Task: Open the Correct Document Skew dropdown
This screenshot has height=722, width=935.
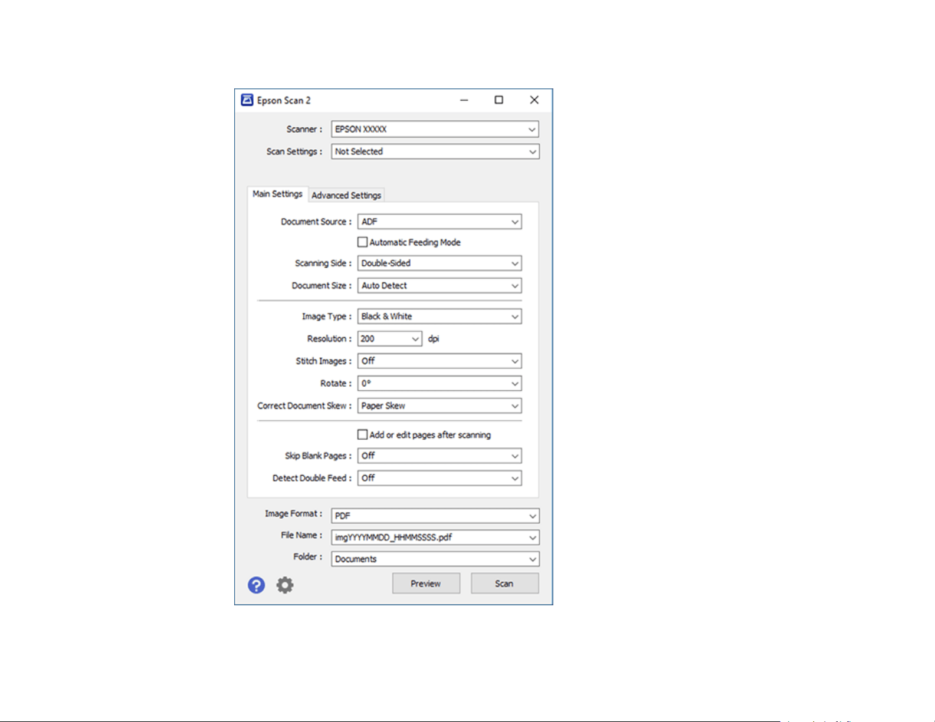Action: (439, 406)
